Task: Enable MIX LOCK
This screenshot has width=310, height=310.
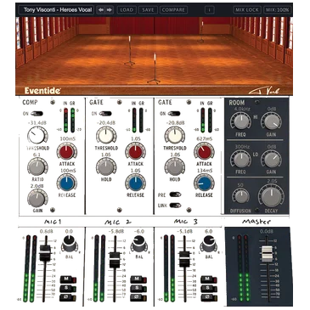Action: [x=247, y=10]
